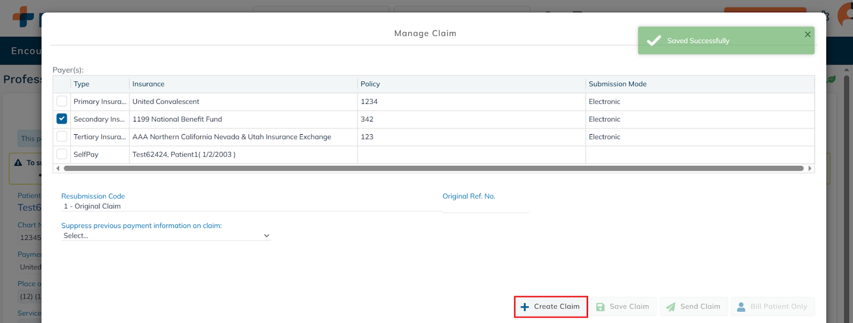Uncheck the Secondary Insurance payer checkbox
This screenshot has height=323, width=853.
point(62,119)
